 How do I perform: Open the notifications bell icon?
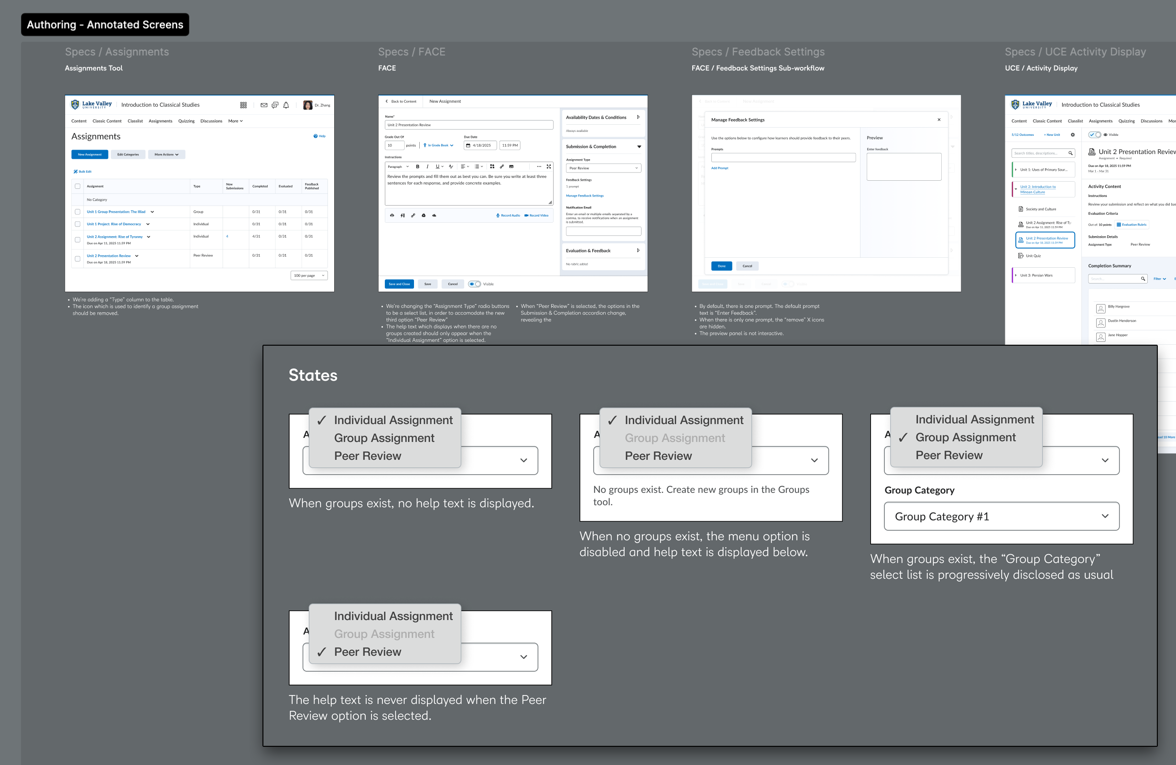tap(285, 105)
